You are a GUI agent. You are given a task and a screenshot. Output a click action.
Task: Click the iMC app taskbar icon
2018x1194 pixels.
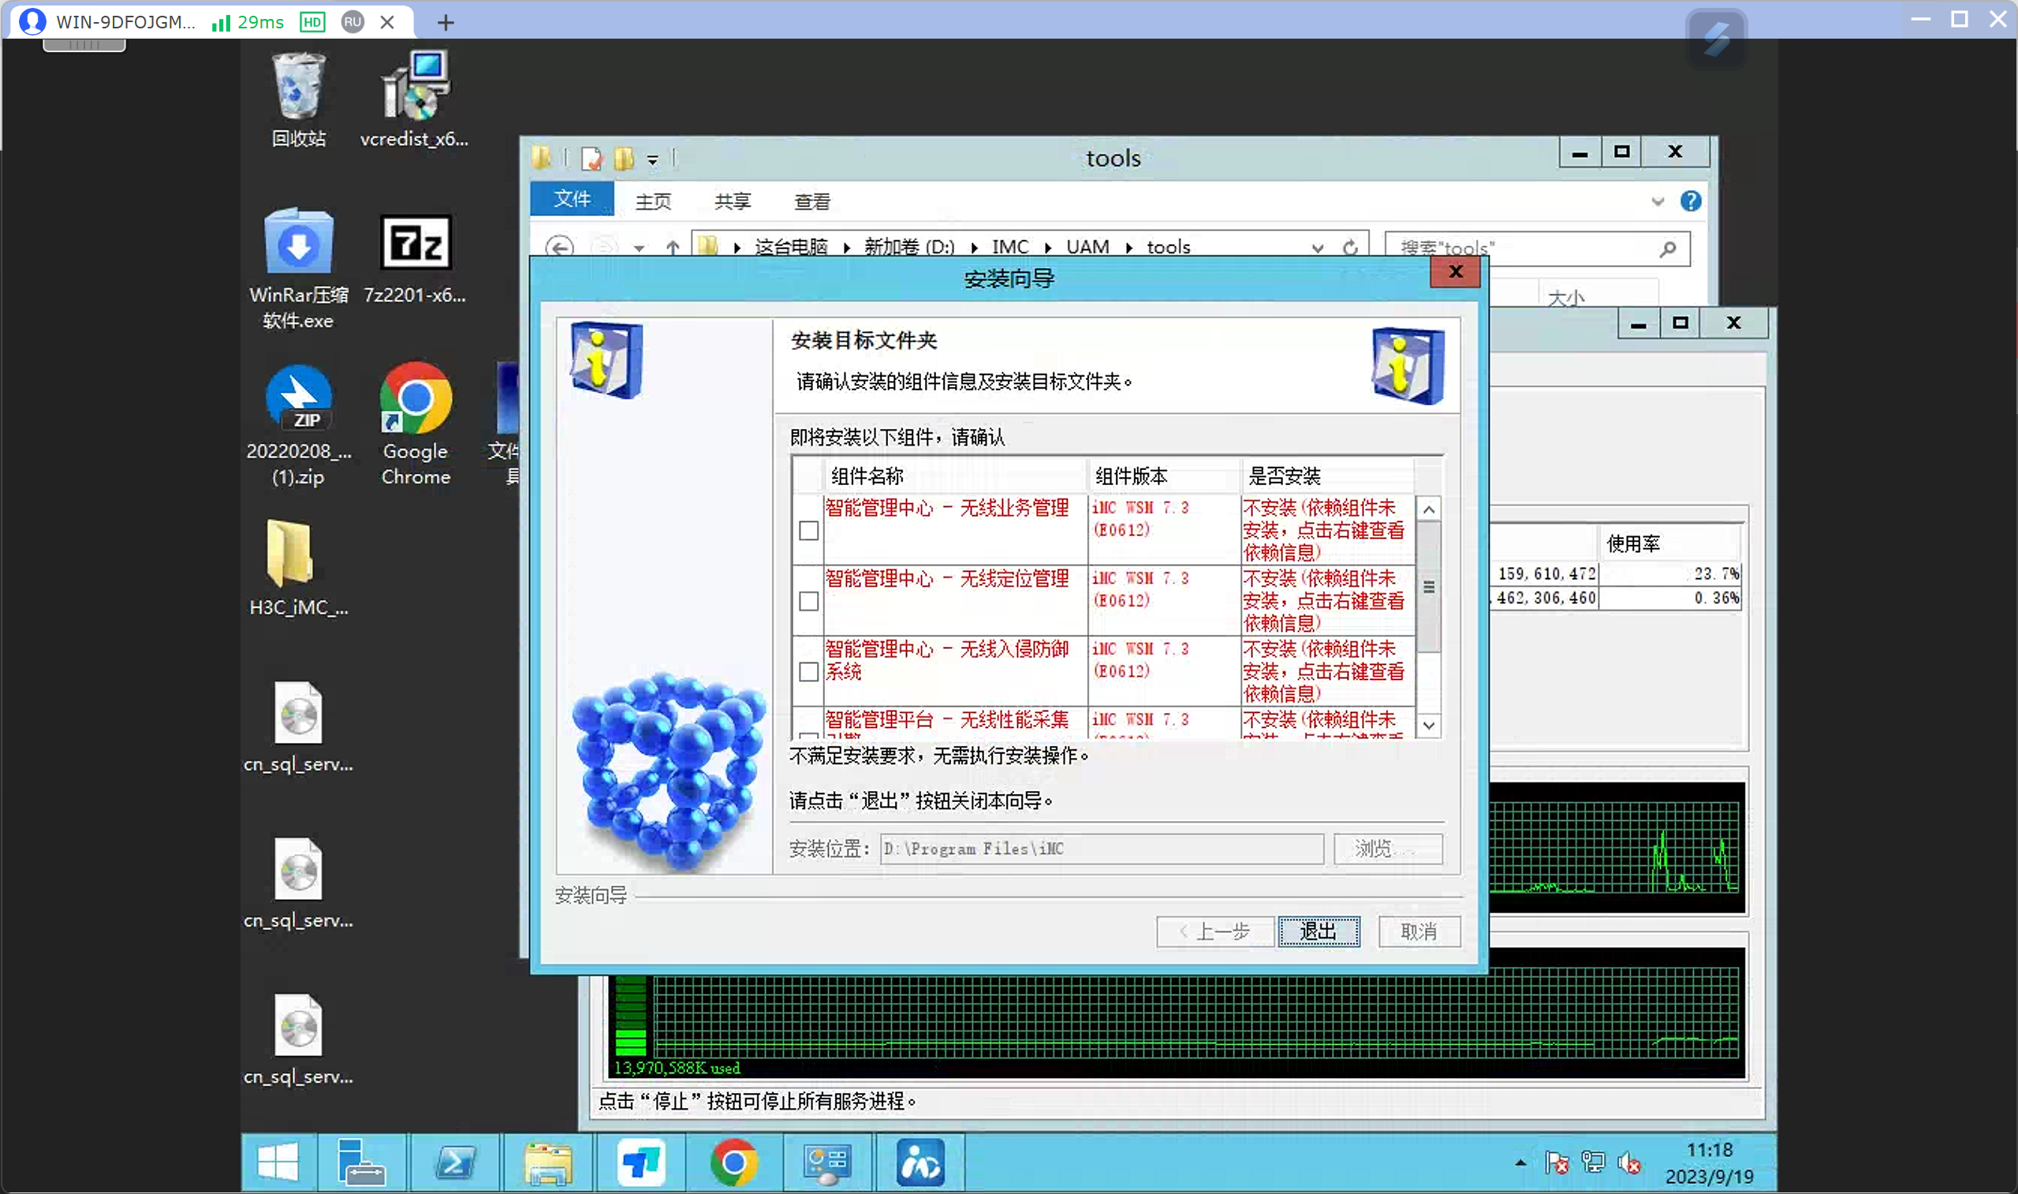(x=919, y=1162)
